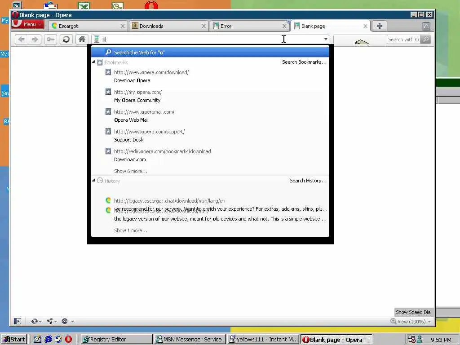Open Download.com bookmark suggestion
The height and width of the screenshot is (345, 460).
point(210,155)
